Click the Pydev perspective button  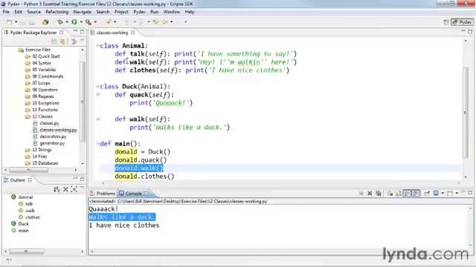pos(462,22)
